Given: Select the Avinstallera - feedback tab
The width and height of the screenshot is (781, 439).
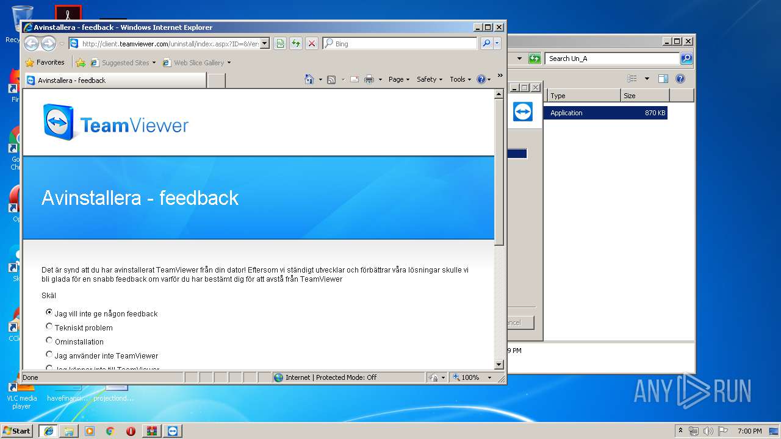Looking at the screenshot, I should click(x=115, y=80).
